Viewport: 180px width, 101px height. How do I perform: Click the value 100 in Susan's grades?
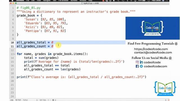60,19
